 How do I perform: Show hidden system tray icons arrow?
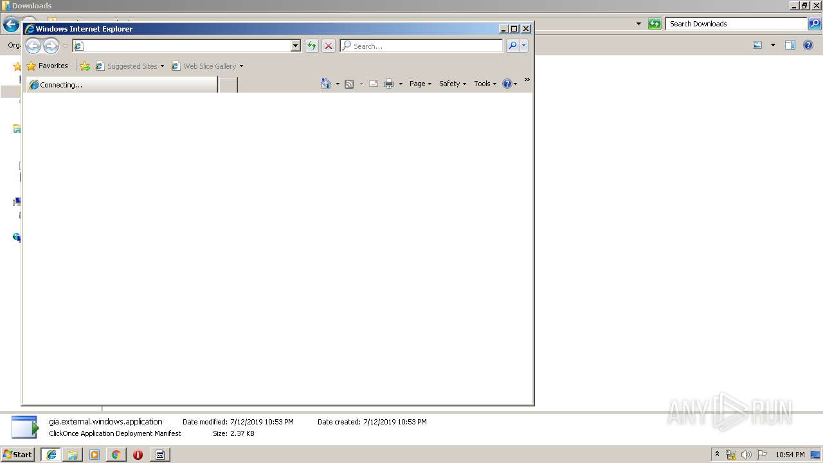pyautogui.click(x=718, y=454)
